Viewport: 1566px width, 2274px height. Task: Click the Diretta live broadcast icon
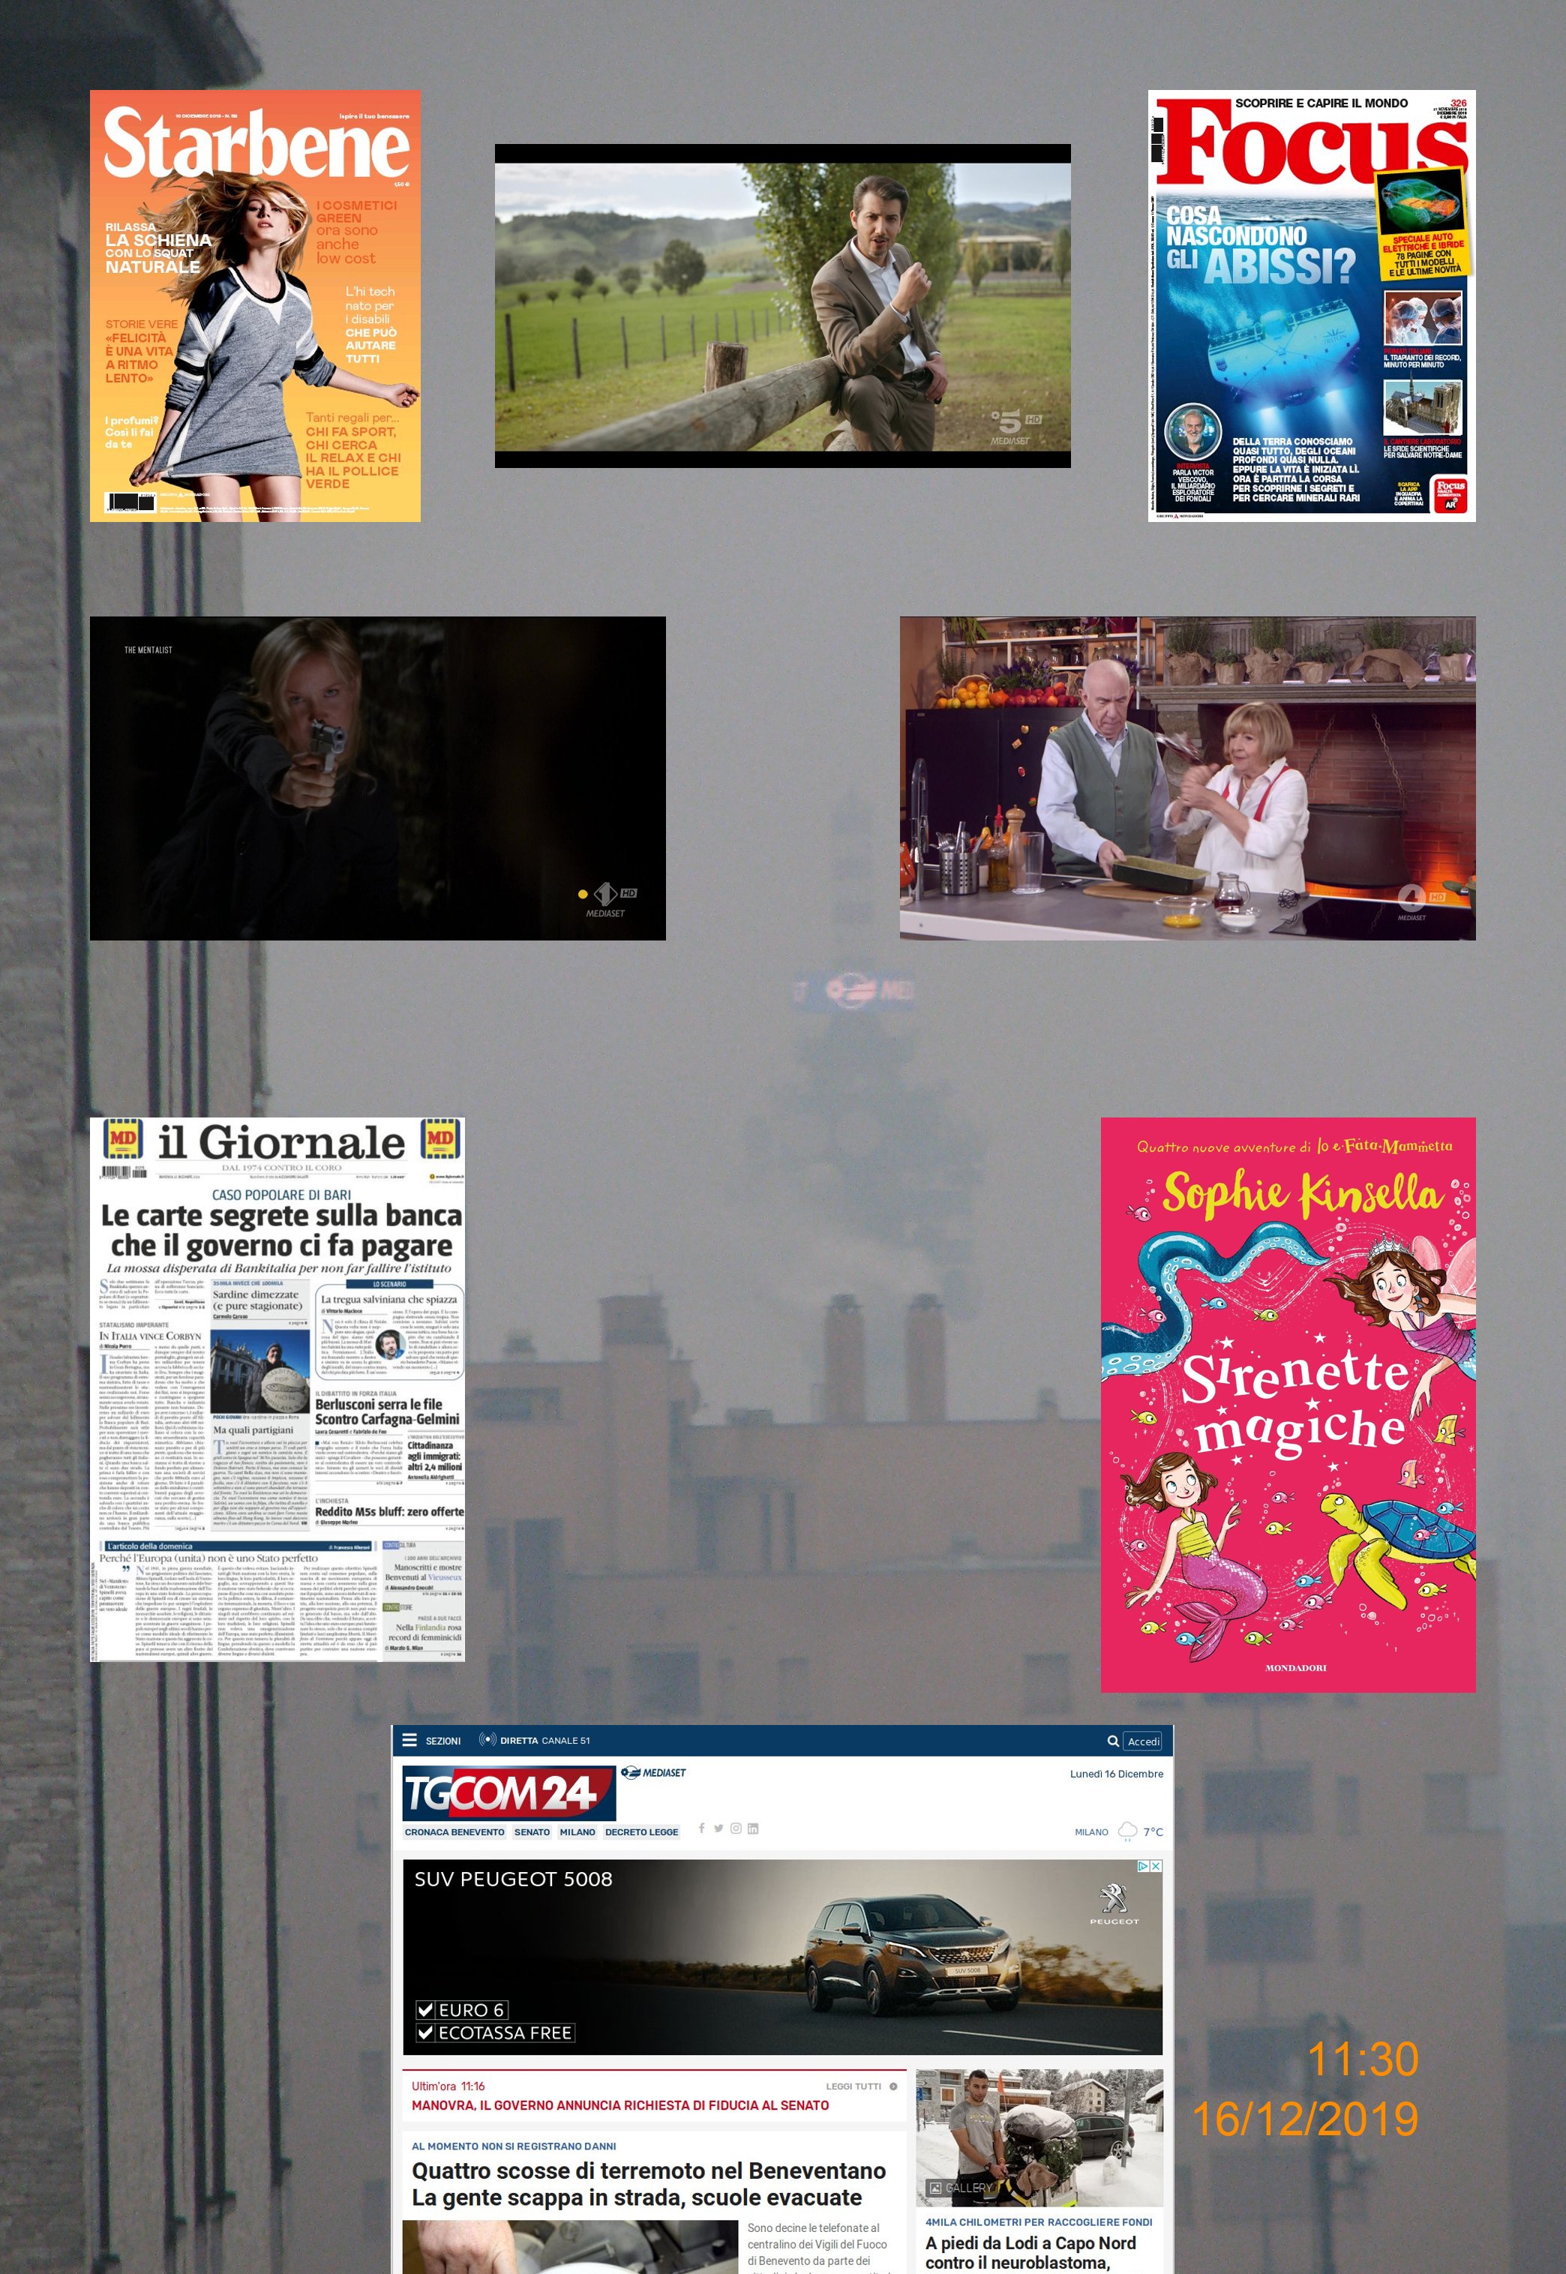point(487,1739)
